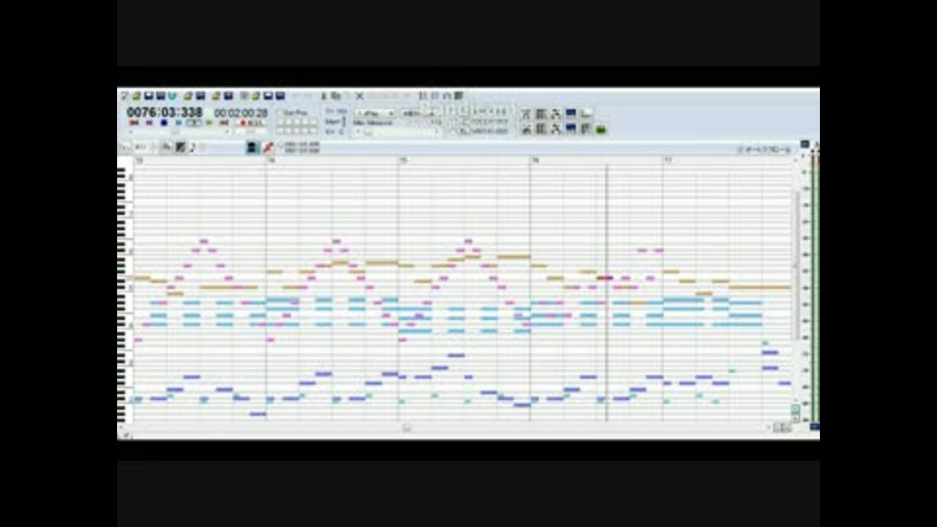Click the delete X icon in top toolbar
Screen dimensions: 937x527
359,96
